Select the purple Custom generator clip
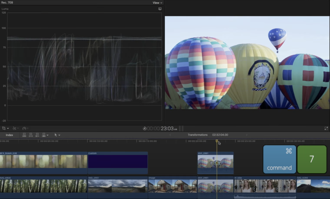The image size is (330, 199). point(118,162)
